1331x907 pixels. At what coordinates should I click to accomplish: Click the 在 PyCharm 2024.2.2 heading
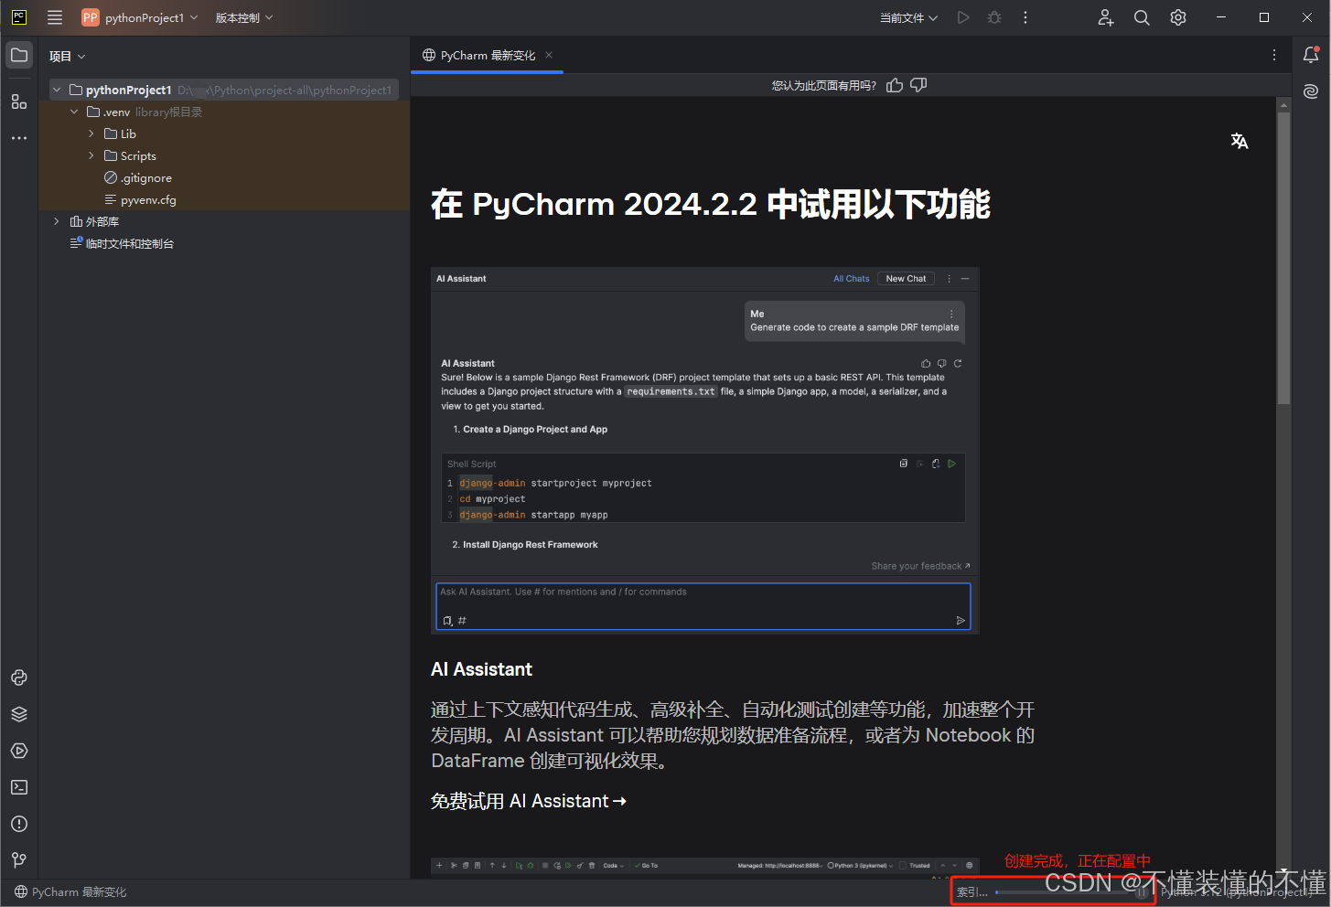(x=711, y=204)
